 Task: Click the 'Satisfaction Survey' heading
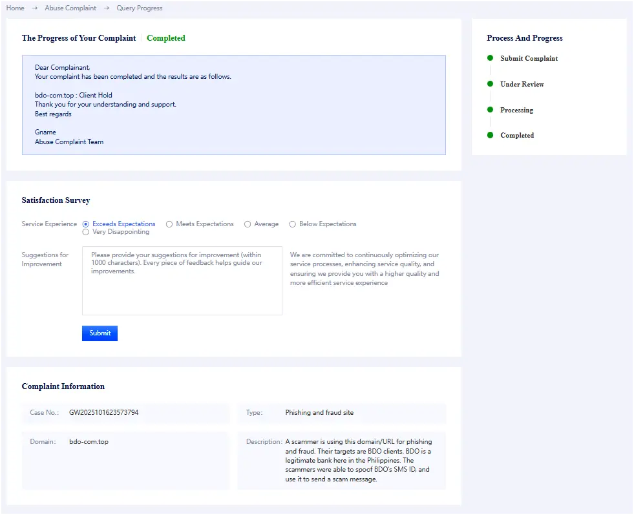[56, 200]
